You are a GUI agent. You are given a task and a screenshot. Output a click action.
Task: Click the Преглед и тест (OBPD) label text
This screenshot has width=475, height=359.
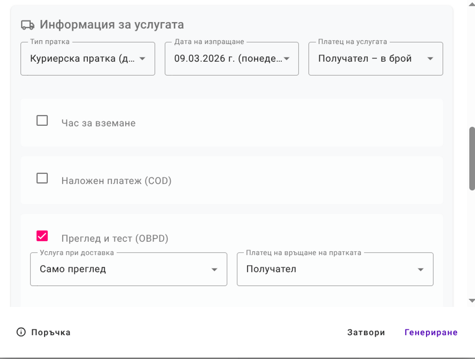(115, 239)
